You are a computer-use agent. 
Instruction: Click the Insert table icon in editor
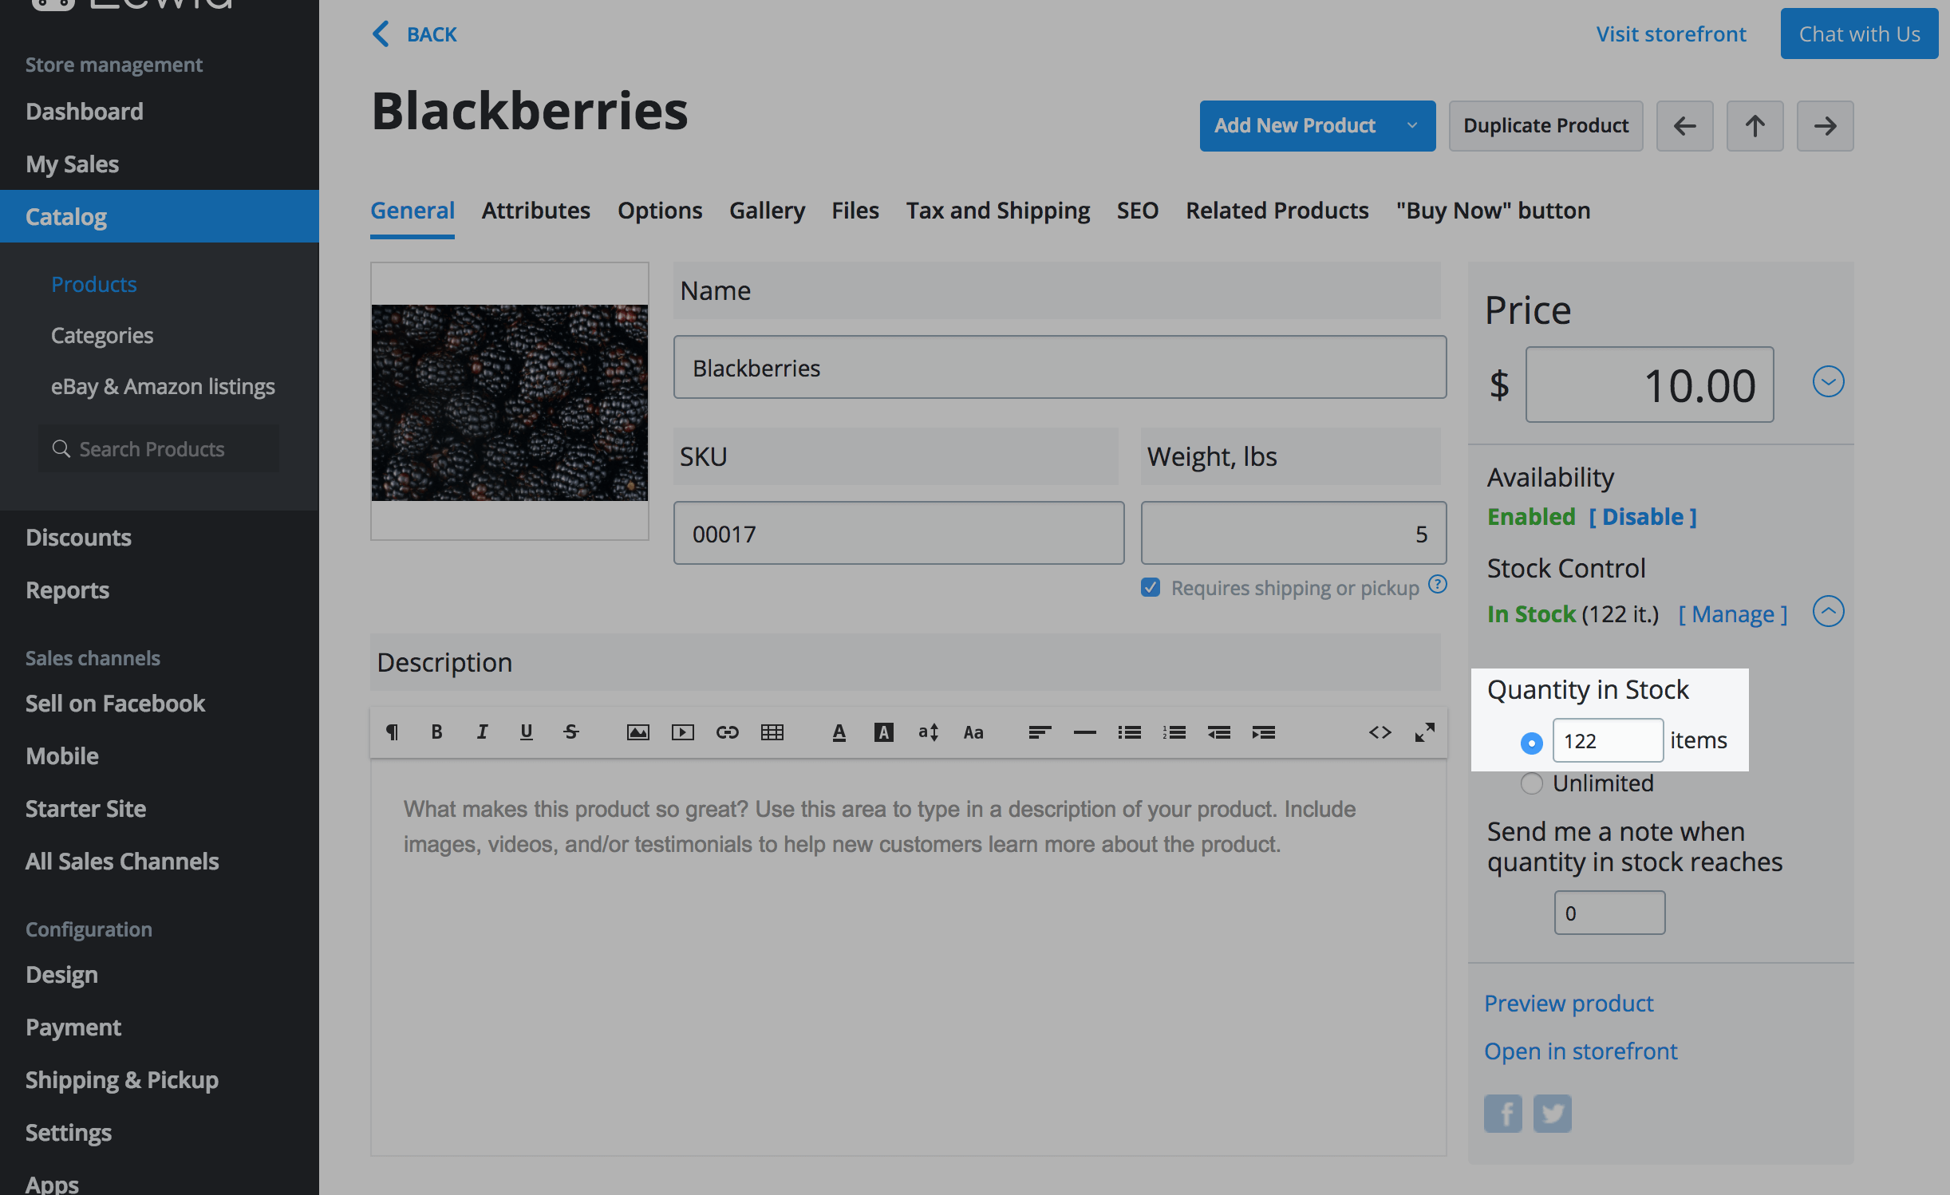coord(772,732)
